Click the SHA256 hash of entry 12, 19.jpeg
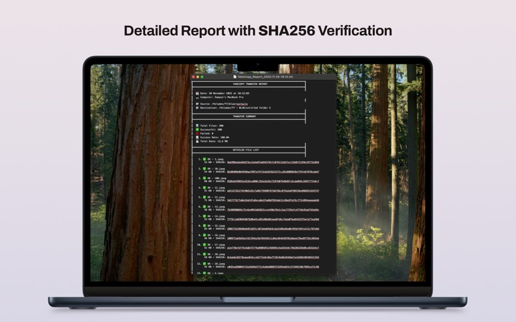This screenshot has width=516, height=322. [273, 267]
